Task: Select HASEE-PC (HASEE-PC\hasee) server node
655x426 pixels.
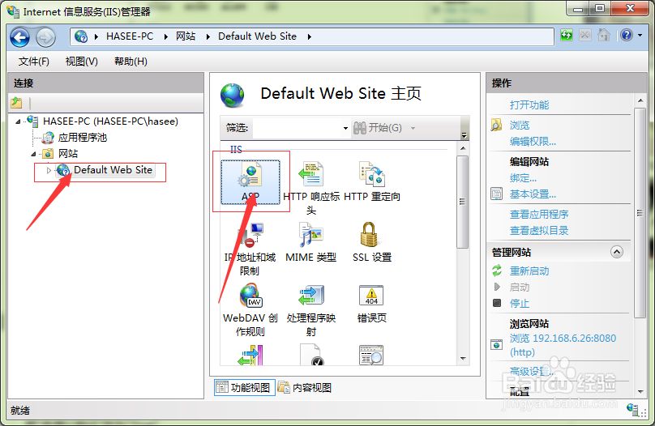Action: (111, 121)
